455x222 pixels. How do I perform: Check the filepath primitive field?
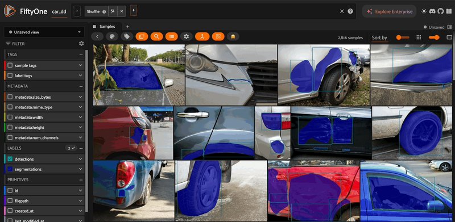point(10,201)
